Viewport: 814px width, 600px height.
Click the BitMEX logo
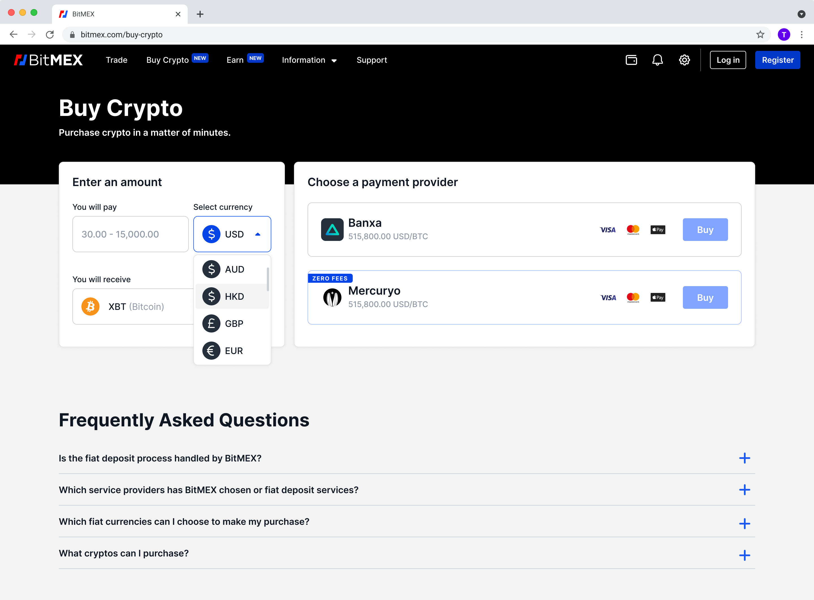tap(48, 60)
